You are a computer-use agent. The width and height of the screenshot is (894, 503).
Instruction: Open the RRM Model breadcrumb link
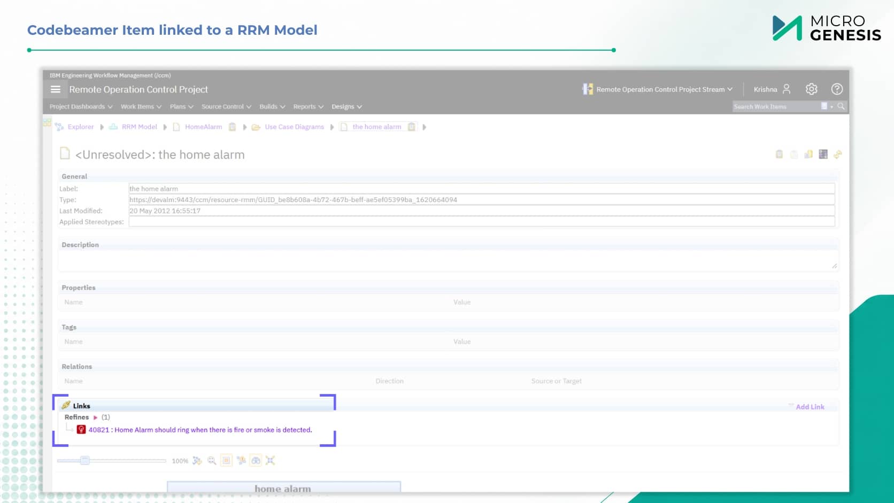tap(140, 127)
